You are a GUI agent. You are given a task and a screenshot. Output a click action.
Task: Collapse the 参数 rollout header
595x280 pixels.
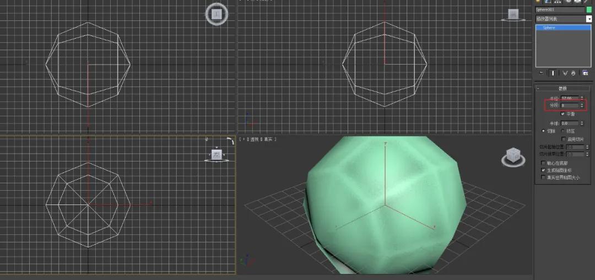coord(563,88)
